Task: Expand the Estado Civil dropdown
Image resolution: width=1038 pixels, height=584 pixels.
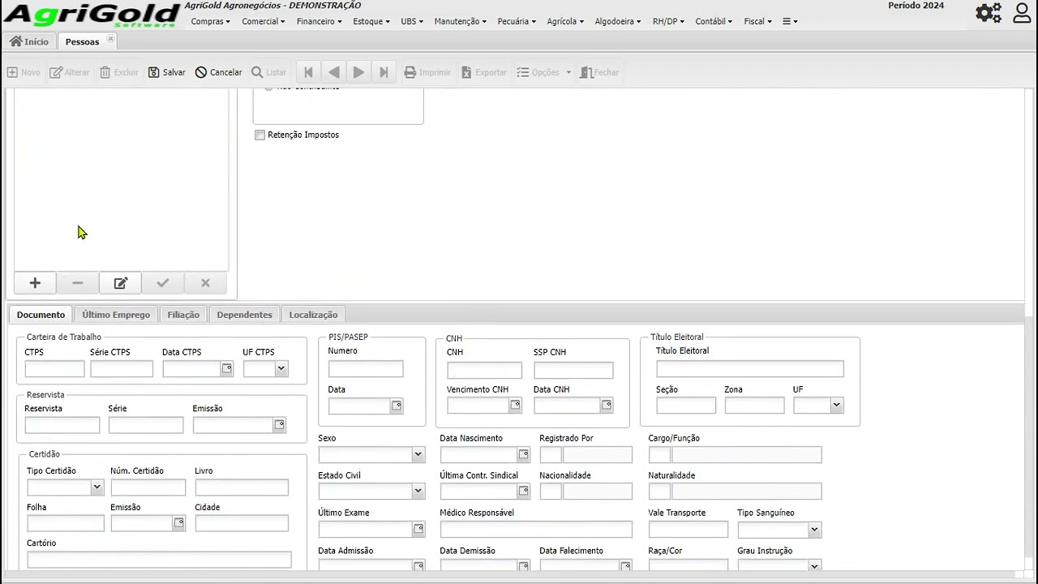Action: 418,492
